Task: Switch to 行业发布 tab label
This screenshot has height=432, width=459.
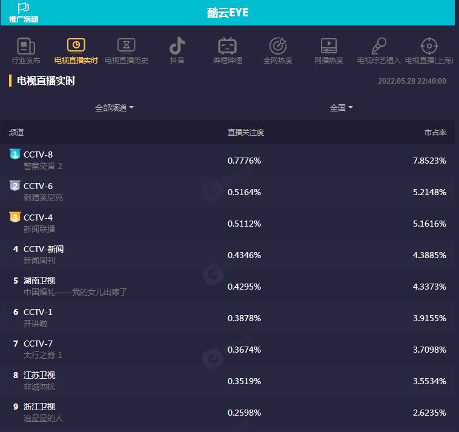Action: pos(26,61)
